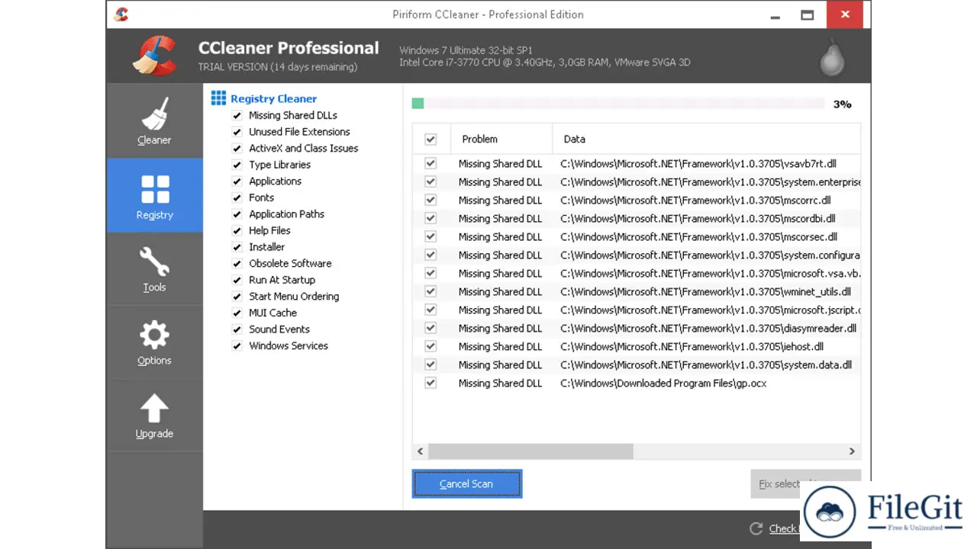Toggle Obsolete Software checkbox

237,264
